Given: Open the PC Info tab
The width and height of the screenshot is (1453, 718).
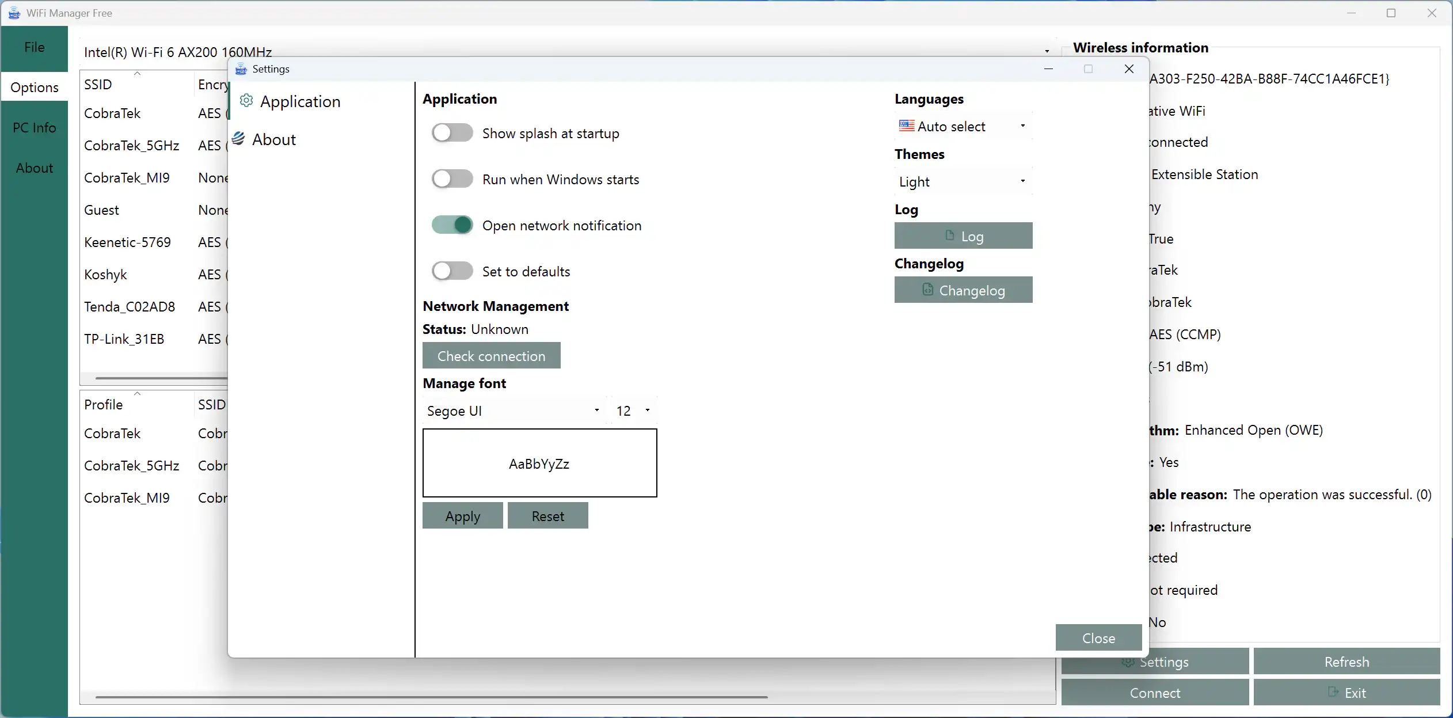Looking at the screenshot, I should pyautogui.click(x=35, y=127).
